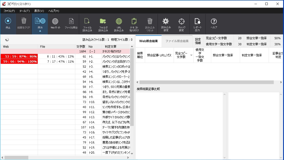Open チェック設定 crosshair icon
This screenshot has width=284, height=160.
coord(181,21)
